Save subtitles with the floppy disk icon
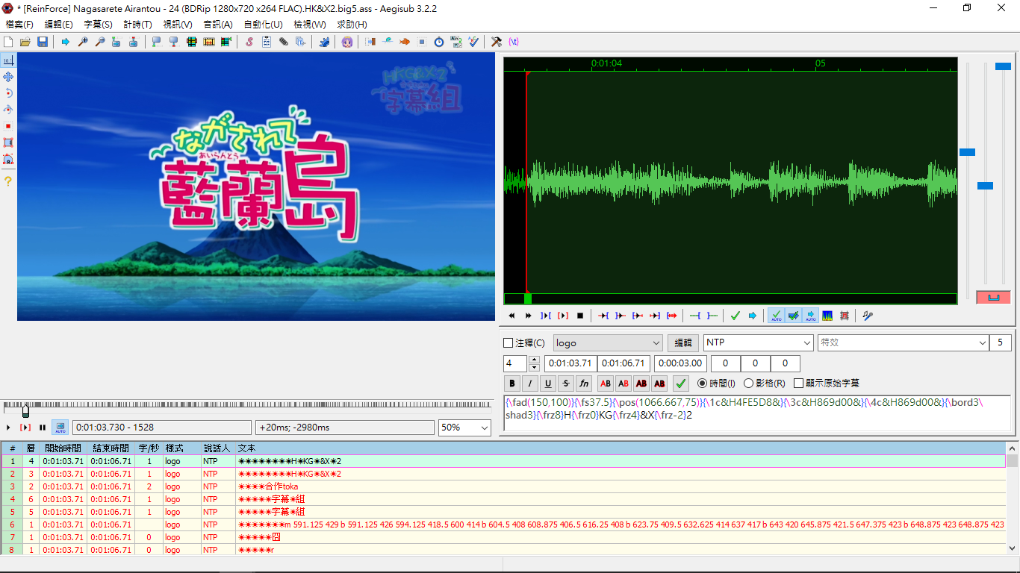Image resolution: width=1020 pixels, height=573 pixels. (x=42, y=42)
